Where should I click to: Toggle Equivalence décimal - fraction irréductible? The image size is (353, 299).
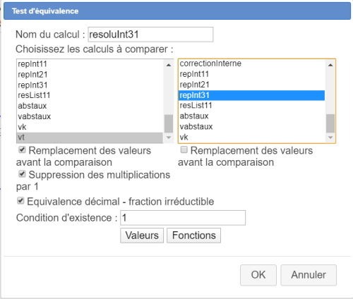pos(20,201)
